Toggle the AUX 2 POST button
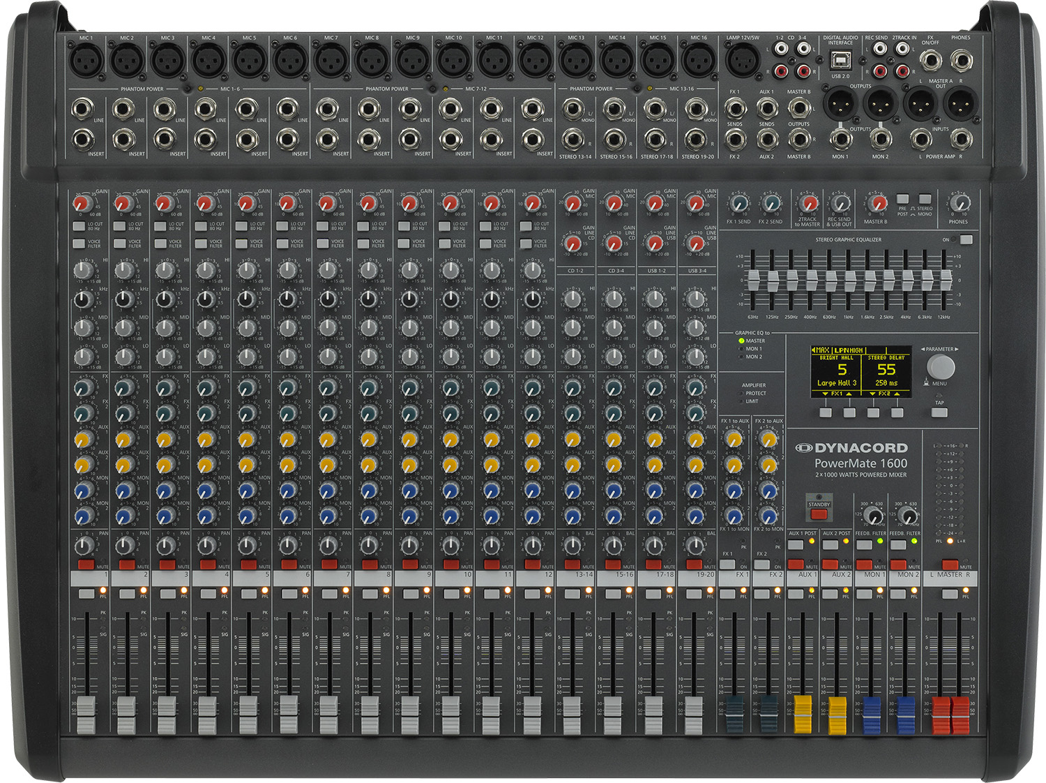 click(830, 544)
